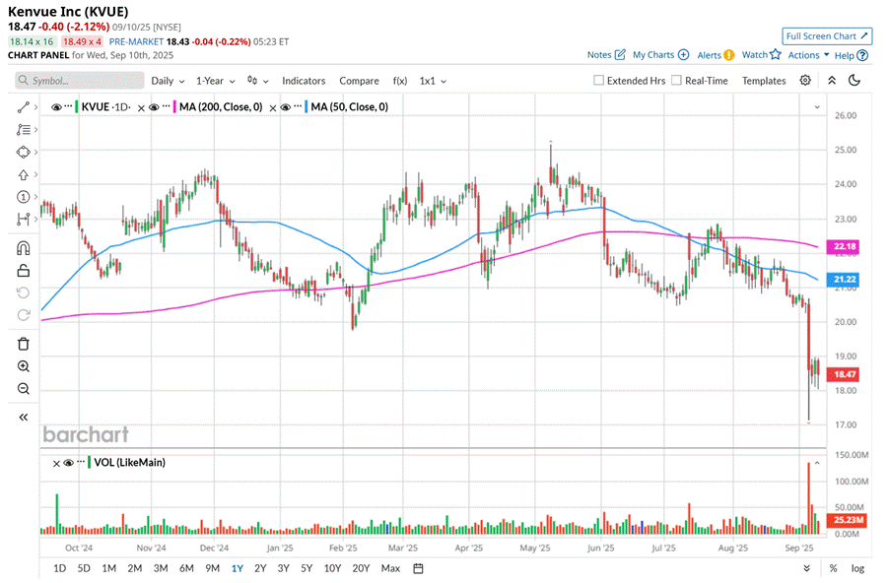Click the MA (50) blue color swatch
The width and height of the screenshot is (889, 583).
click(307, 107)
